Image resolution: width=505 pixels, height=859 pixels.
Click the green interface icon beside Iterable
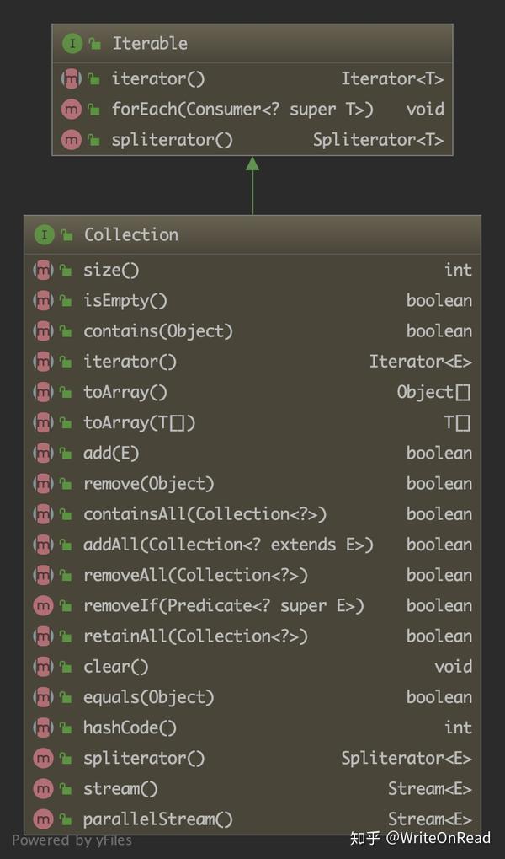[x=72, y=44]
